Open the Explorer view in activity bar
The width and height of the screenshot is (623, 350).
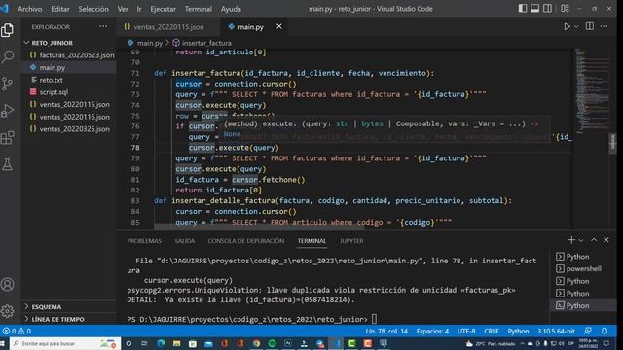click(8, 30)
